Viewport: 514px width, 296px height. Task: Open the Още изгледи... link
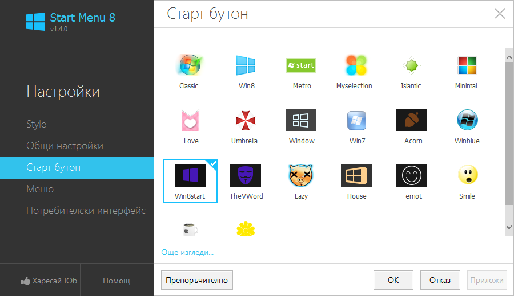tap(187, 253)
